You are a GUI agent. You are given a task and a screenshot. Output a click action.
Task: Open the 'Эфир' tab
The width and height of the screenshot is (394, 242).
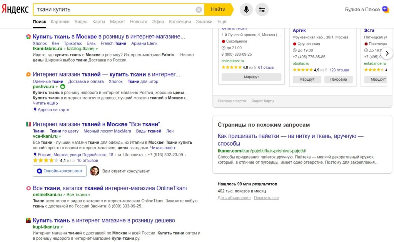pyautogui.click(x=158, y=22)
